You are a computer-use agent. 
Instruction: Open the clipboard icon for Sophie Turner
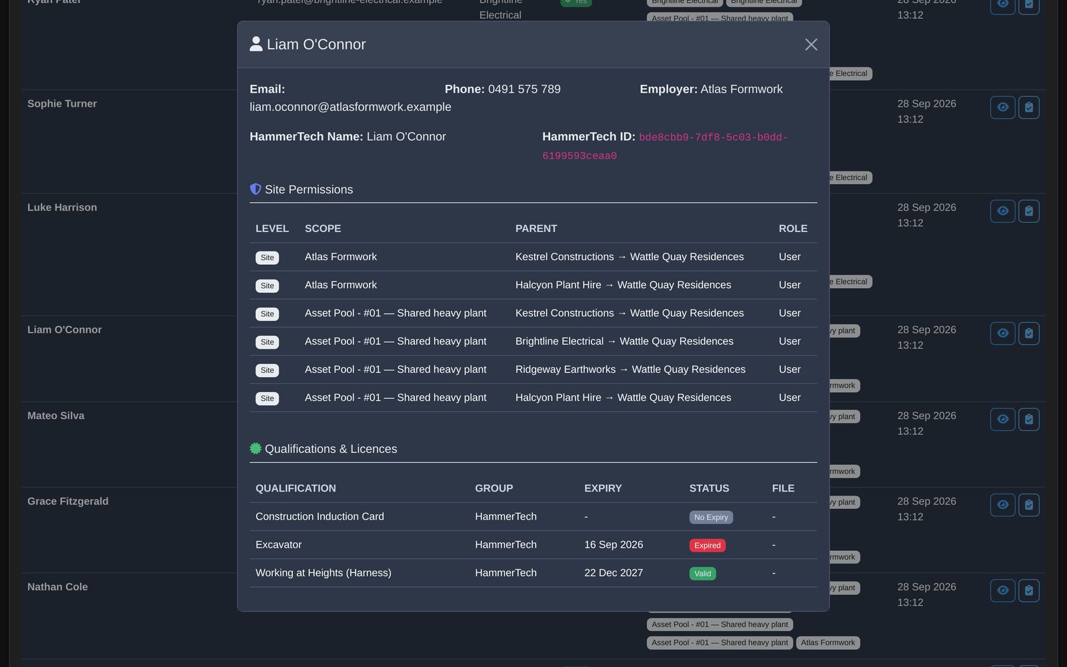(1029, 107)
